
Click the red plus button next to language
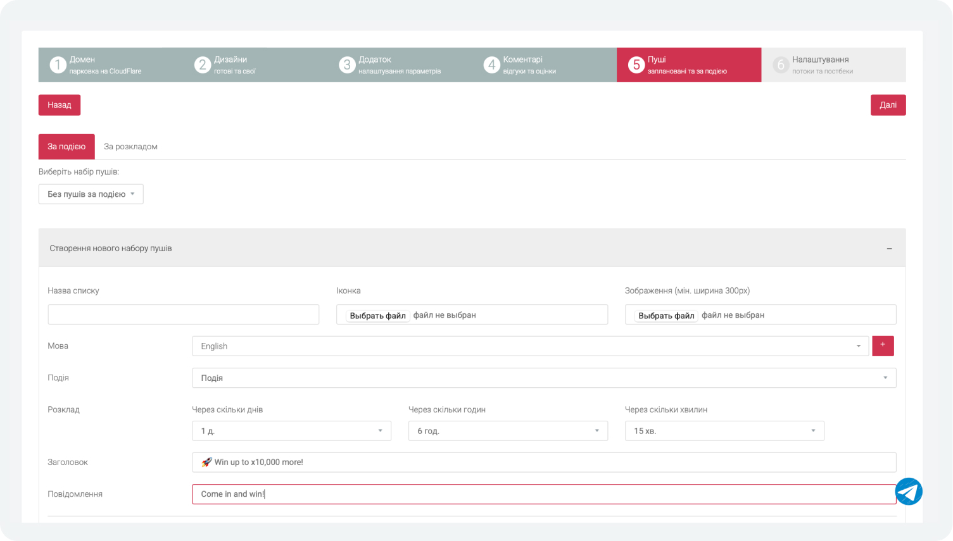click(883, 345)
